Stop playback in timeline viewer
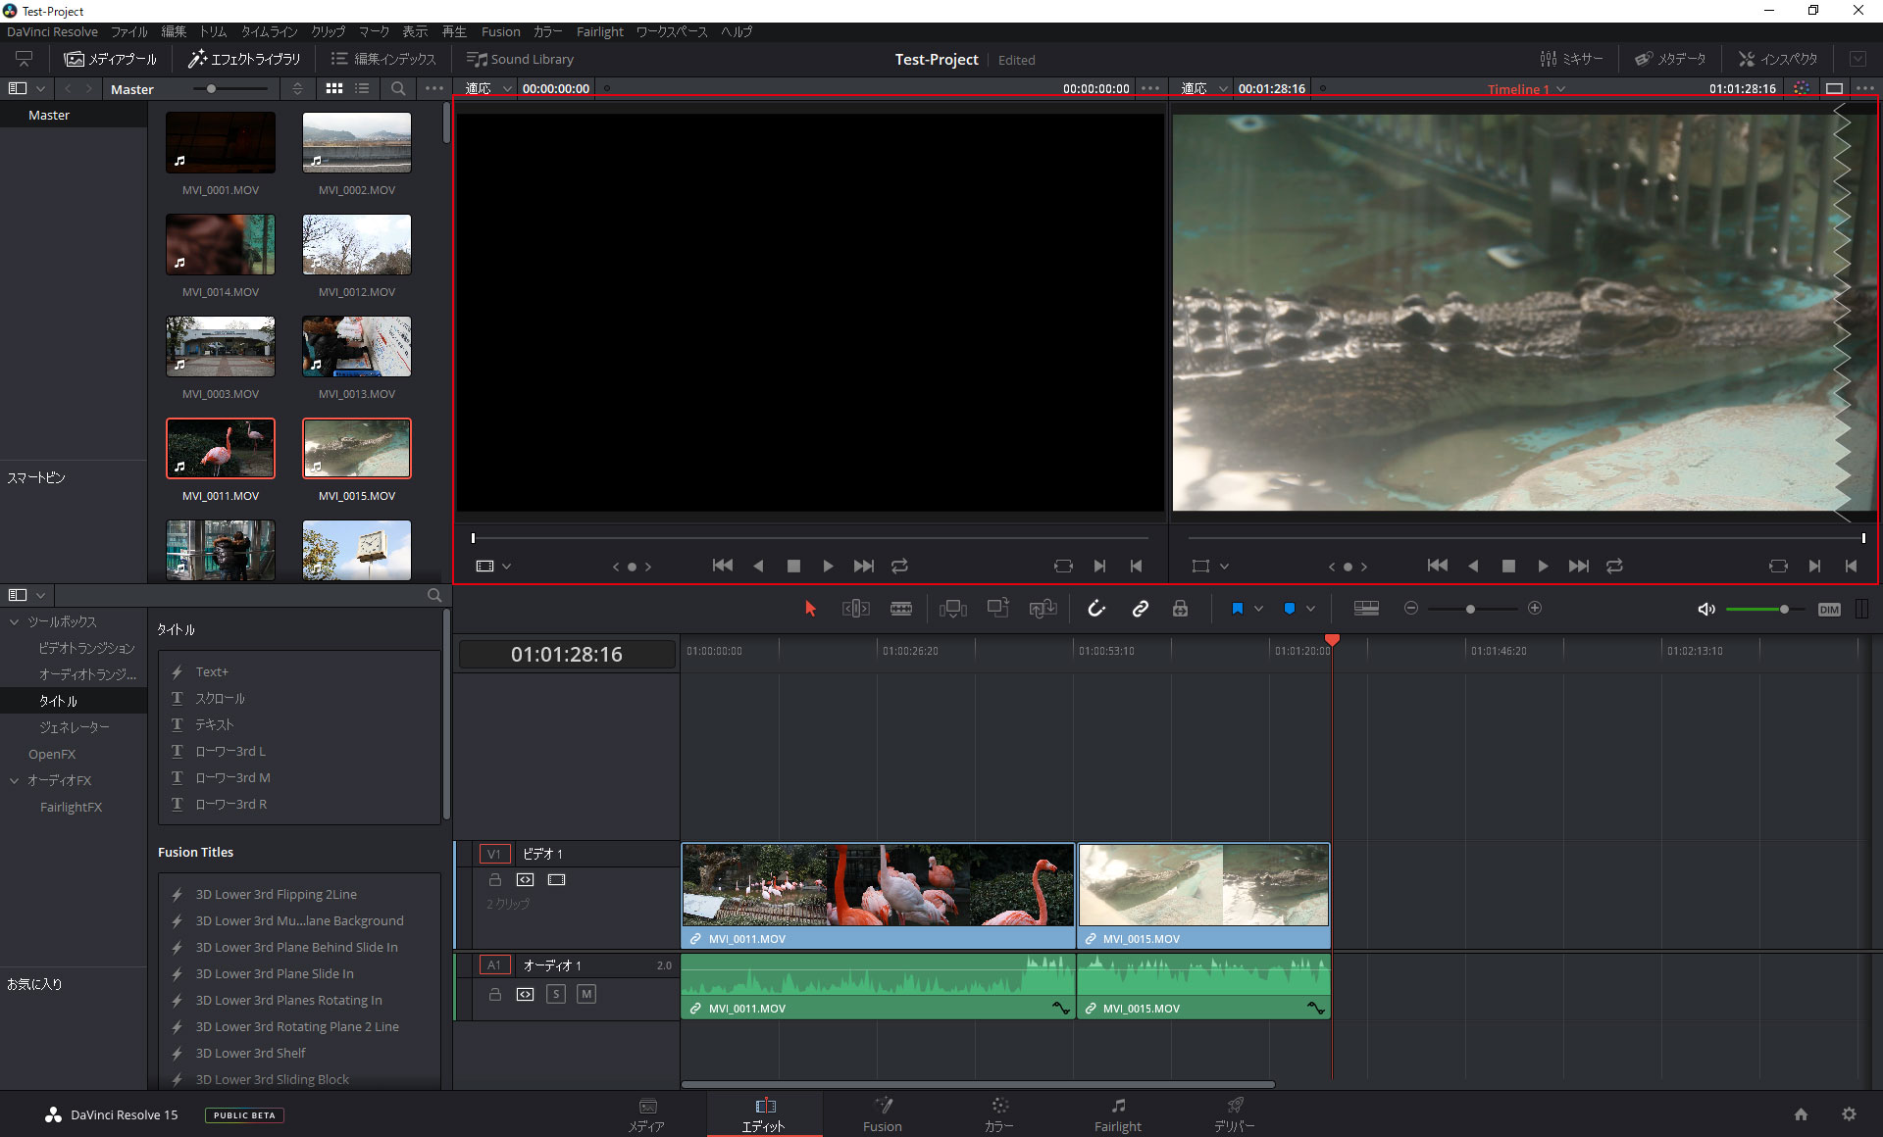Viewport: 1883px width, 1137px height. point(1508,566)
